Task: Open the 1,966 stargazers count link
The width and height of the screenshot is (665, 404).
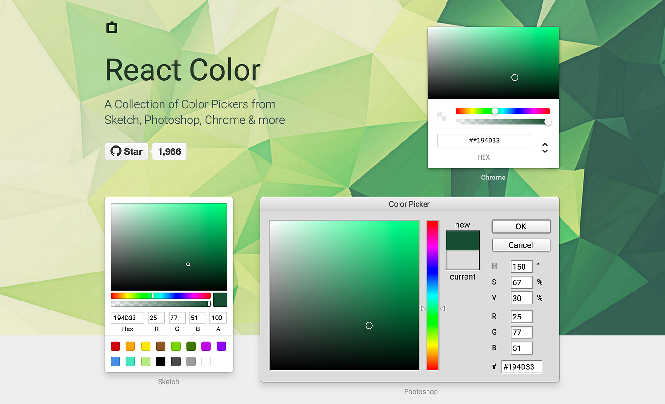Action: tap(169, 151)
